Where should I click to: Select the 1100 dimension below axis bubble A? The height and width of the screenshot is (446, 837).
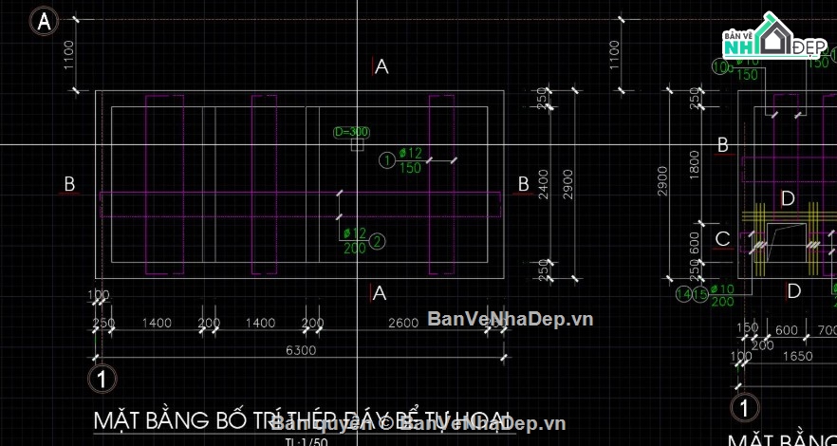pyautogui.click(x=69, y=55)
